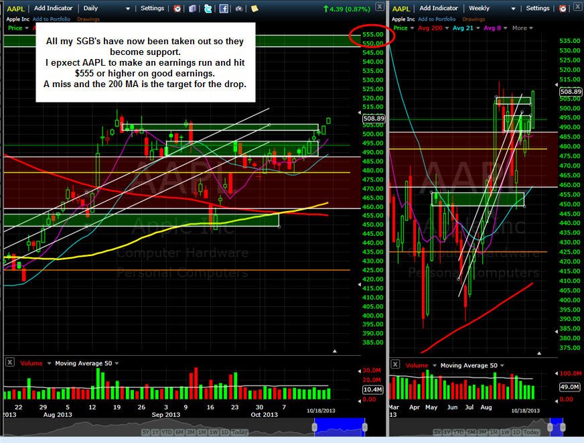Select the 1W range in Daily chart
Image resolution: width=584 pixels, height=443 pixels.
click(x=214, y=432)
